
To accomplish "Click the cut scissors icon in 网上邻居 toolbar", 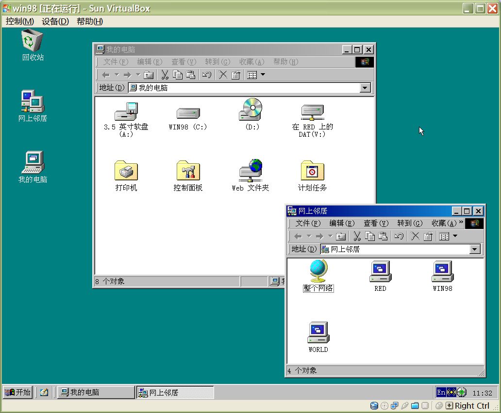I will click(357, 236).
